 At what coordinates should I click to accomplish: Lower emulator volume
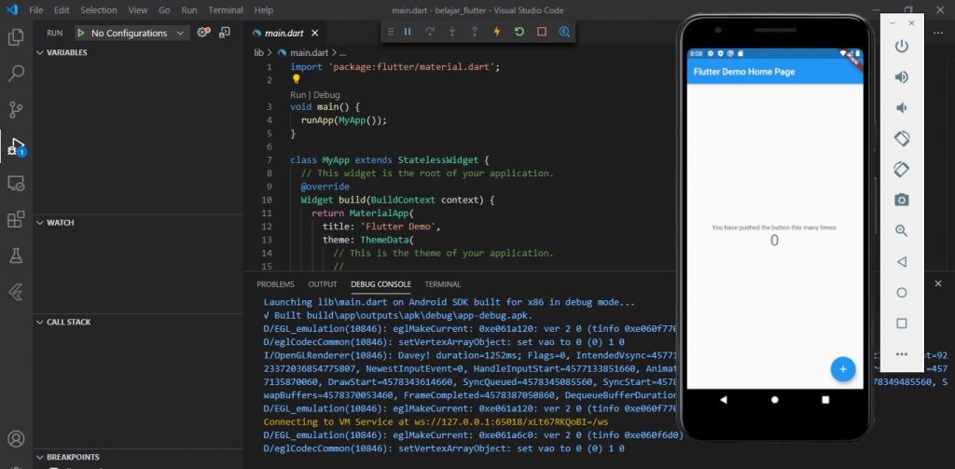click(x=902, y=108)
